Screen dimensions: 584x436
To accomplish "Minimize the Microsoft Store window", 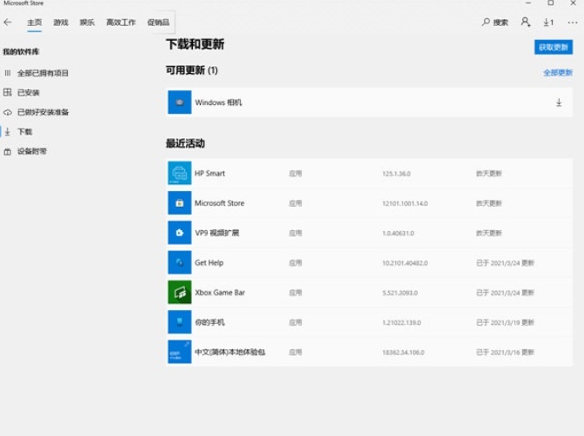I will pyautogui.click(x=528, y=3).
